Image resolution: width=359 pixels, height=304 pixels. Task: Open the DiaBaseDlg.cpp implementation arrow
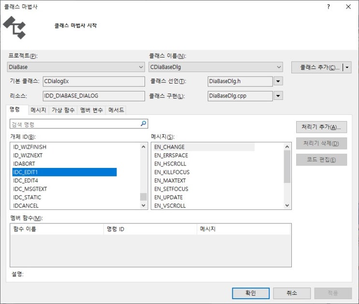coord(278,96)
